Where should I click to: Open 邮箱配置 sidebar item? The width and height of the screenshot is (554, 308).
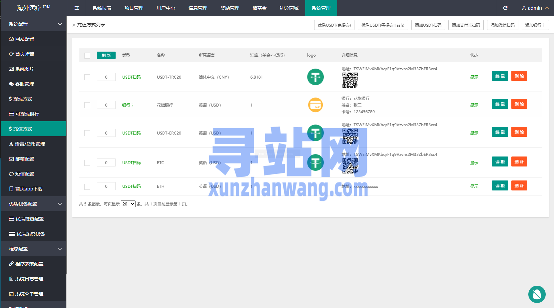point(33,159)
